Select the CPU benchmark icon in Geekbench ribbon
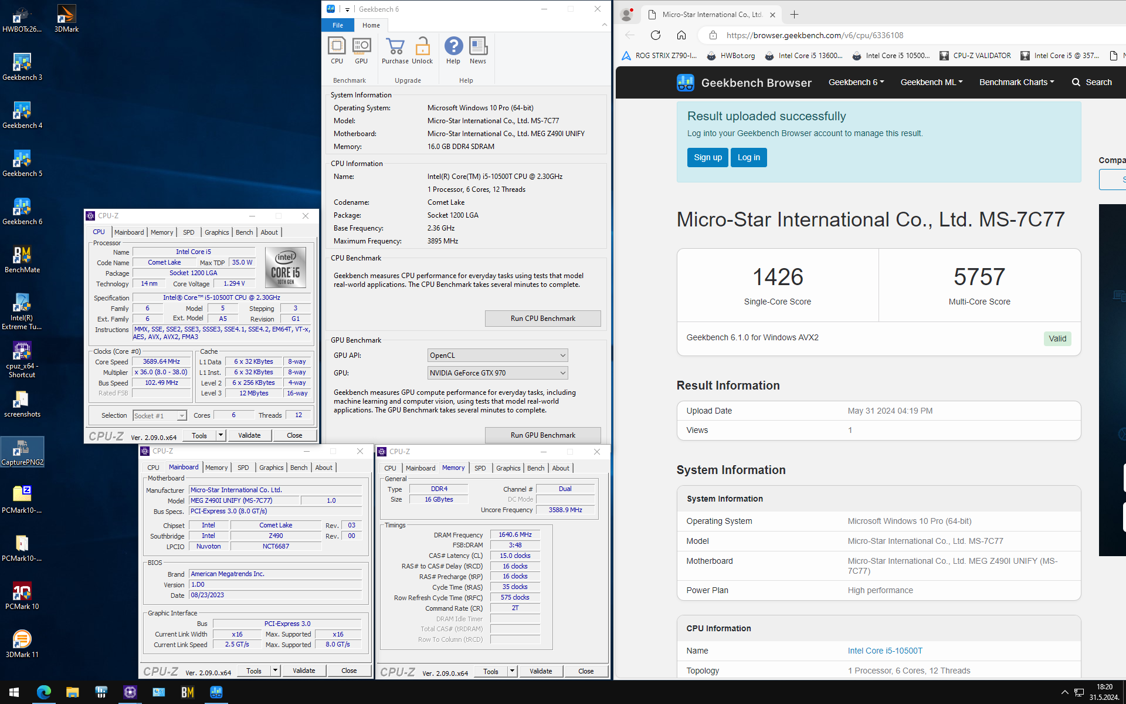Viewport: 1126px width, 704px height. (337, 50)
